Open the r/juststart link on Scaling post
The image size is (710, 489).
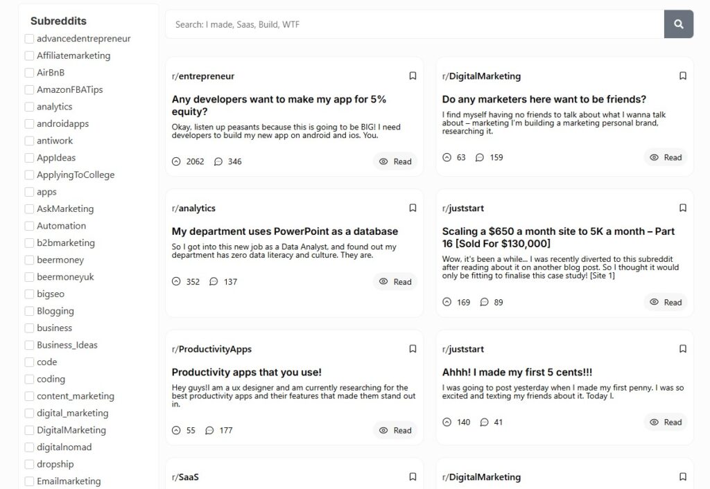(x=463, y=208)
